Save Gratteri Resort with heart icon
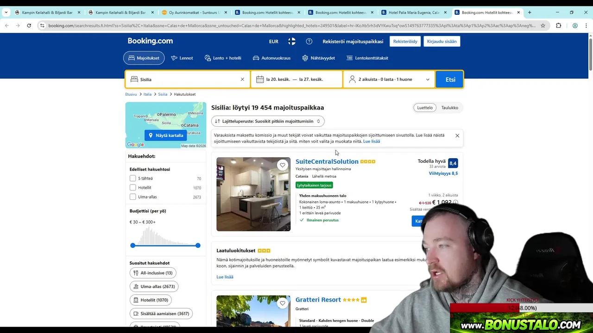This screenshot has height=333, width=593. 283,303
